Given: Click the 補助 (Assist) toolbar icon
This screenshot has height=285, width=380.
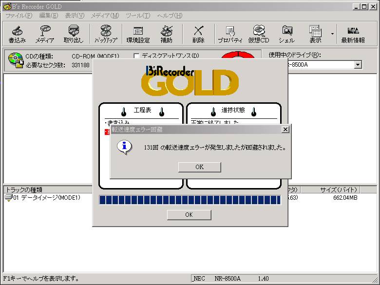Looking at the screenshot, I should pyautogui.click(x=167, y=34).
